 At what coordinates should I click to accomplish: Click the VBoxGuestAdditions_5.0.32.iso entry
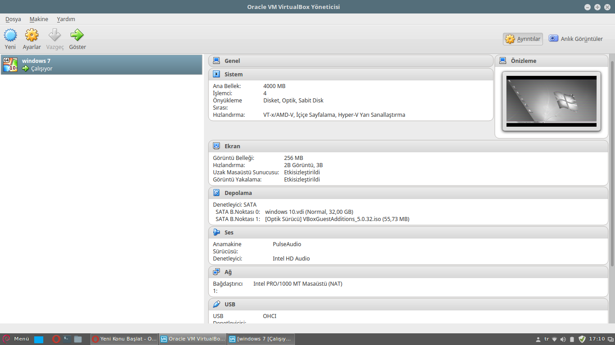(337, 219)
